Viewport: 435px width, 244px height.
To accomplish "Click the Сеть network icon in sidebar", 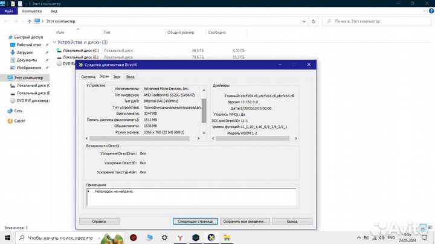I will pyautogui.click(x=18, y=111).
